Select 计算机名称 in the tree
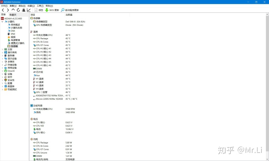 pos(16,28)
